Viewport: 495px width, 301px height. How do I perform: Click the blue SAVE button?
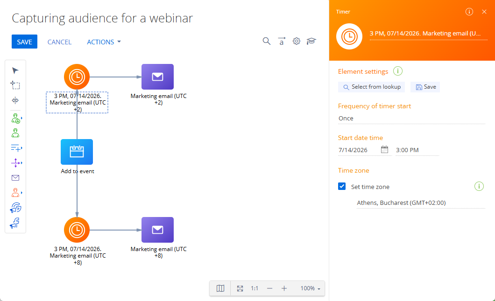(x=24, y=42)
